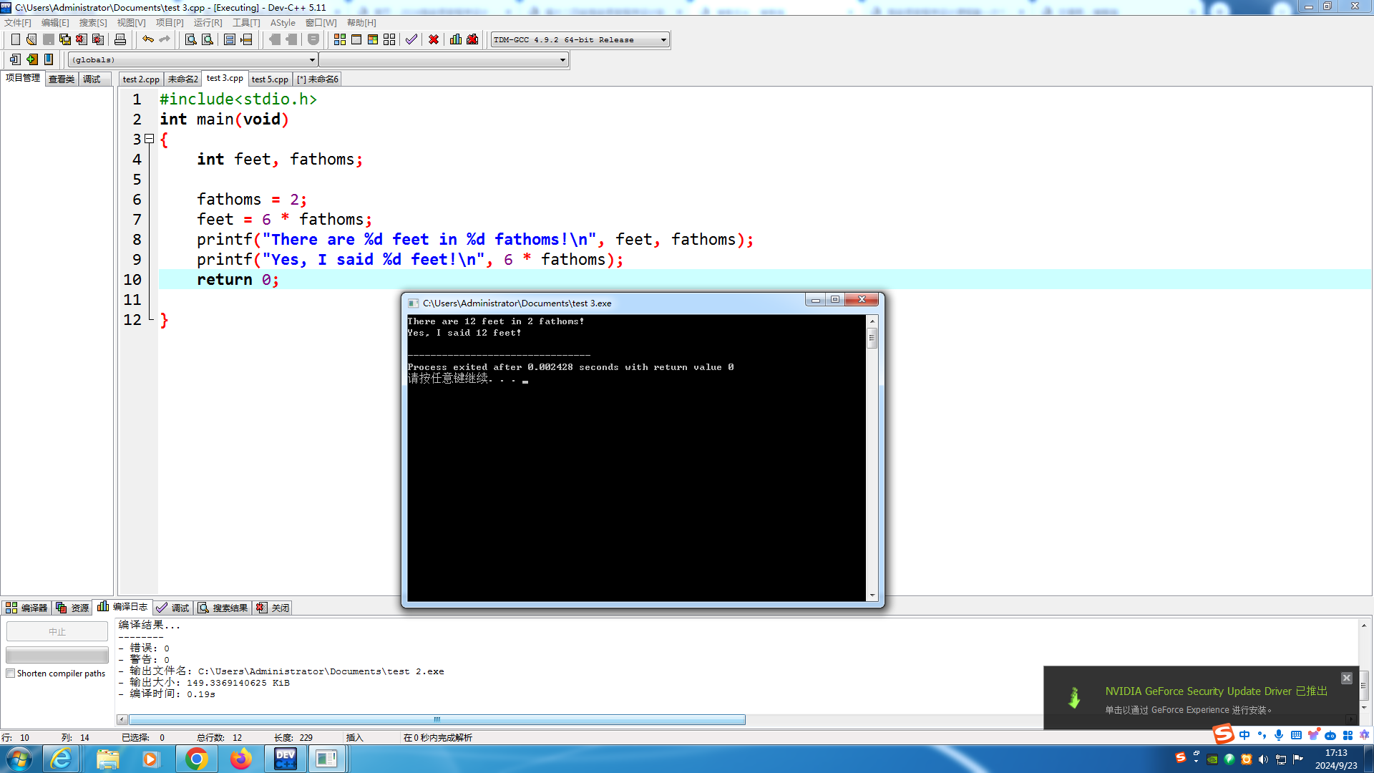Click the 关闭 button in bottom panel
The image size is (1374, 773).
click(x=273, y=608)
